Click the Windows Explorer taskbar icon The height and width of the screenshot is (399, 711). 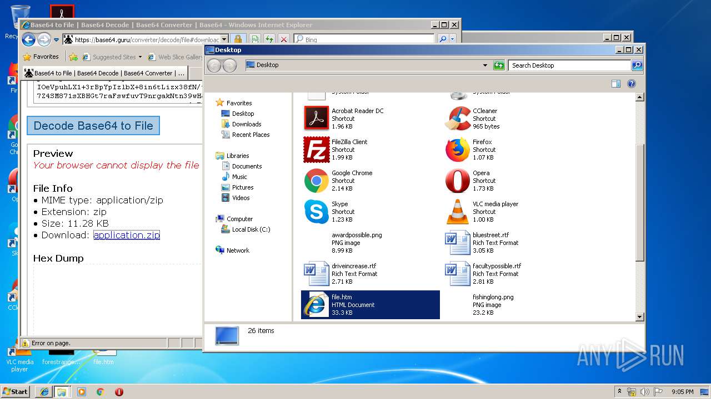tap(61, 392)
